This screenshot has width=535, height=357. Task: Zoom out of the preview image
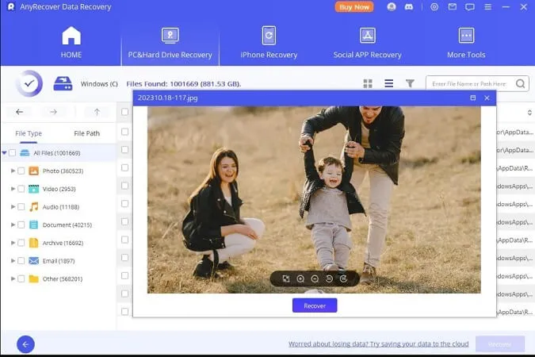tap(315, 278)
